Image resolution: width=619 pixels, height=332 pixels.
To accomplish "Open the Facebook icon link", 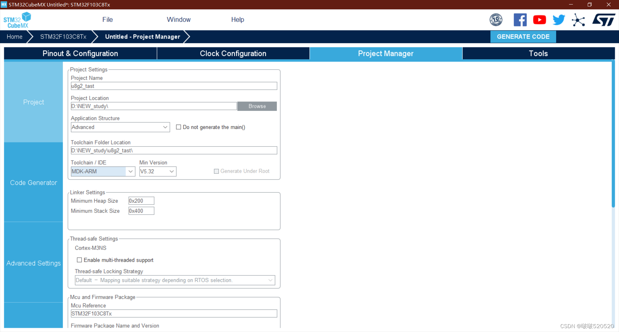I will [520, 20].
